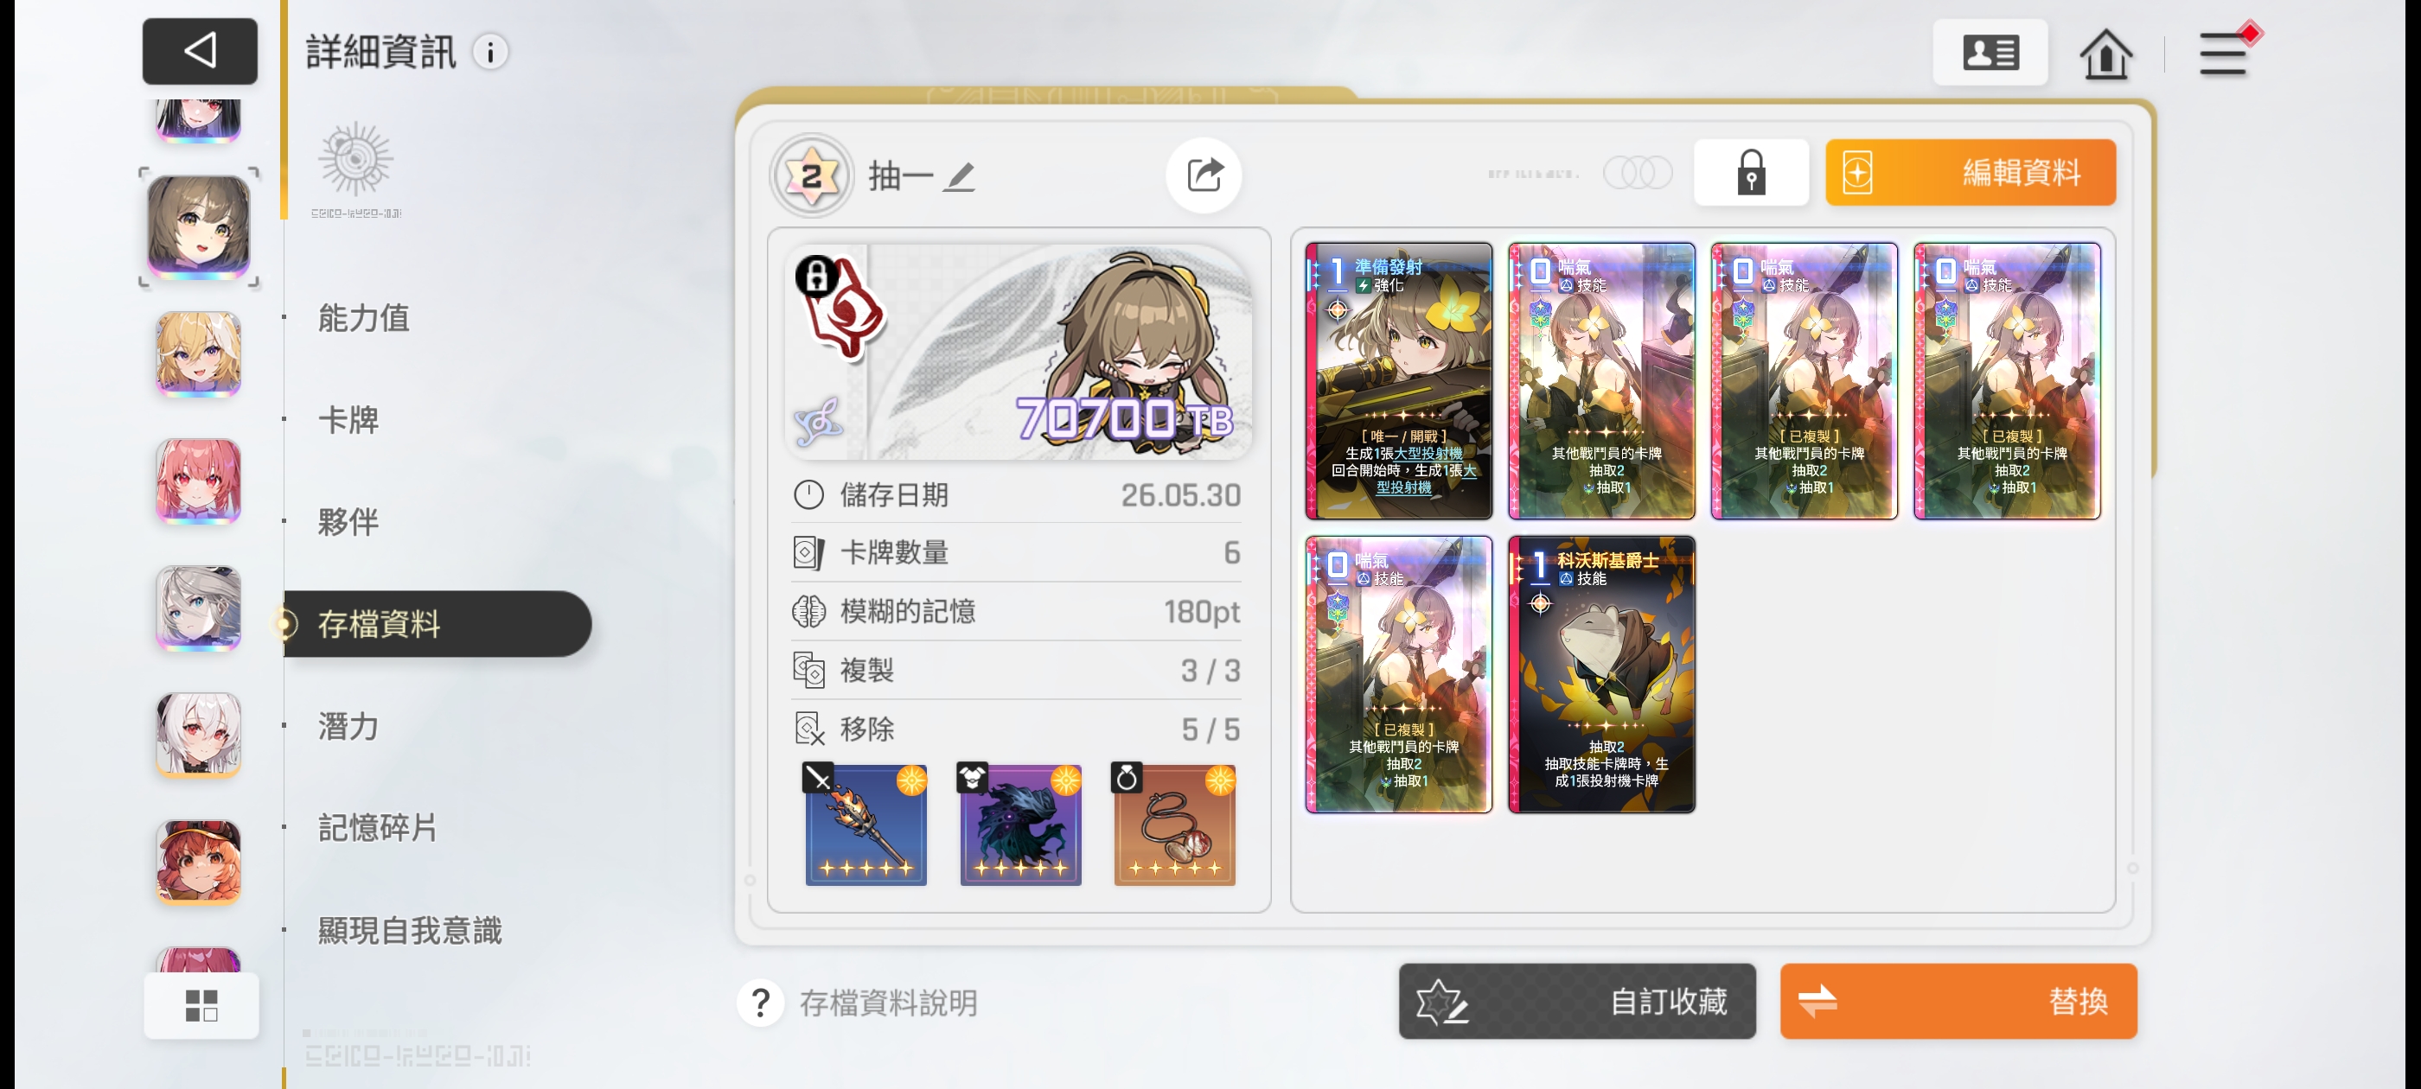Click the 70700 TB save banner
Viewport: 2421px width, 1089px height.
[1019, 353]
